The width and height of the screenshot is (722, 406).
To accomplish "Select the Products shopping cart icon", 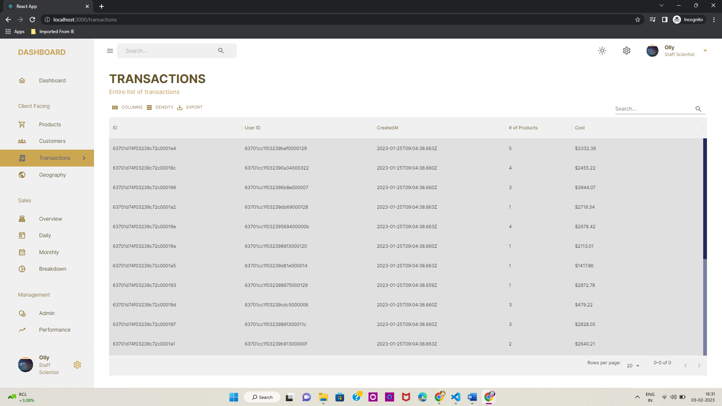I will tap(22, 124).
